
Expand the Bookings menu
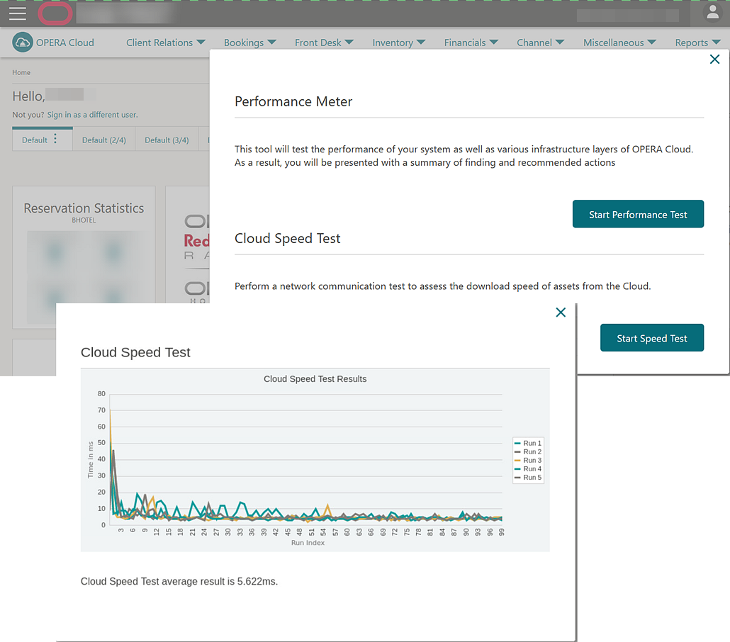click(249, 43)
